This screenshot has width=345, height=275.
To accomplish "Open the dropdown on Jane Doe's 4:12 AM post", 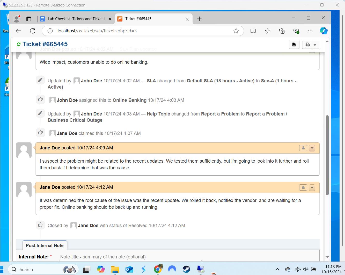I will [312, 187].
